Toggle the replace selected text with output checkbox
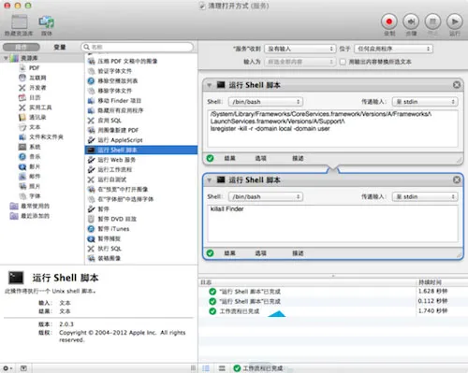The image size is (468, 373). pyautogui.click(x=343, y=62)
